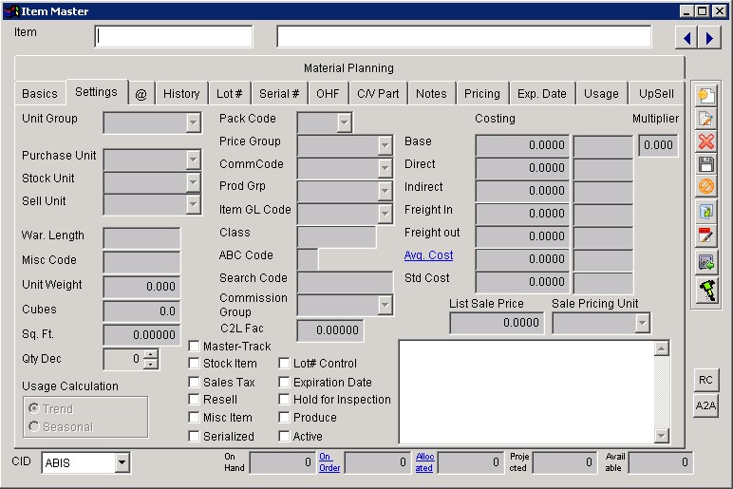
Task: Open the Pricing tab
Action: [481, 93]
